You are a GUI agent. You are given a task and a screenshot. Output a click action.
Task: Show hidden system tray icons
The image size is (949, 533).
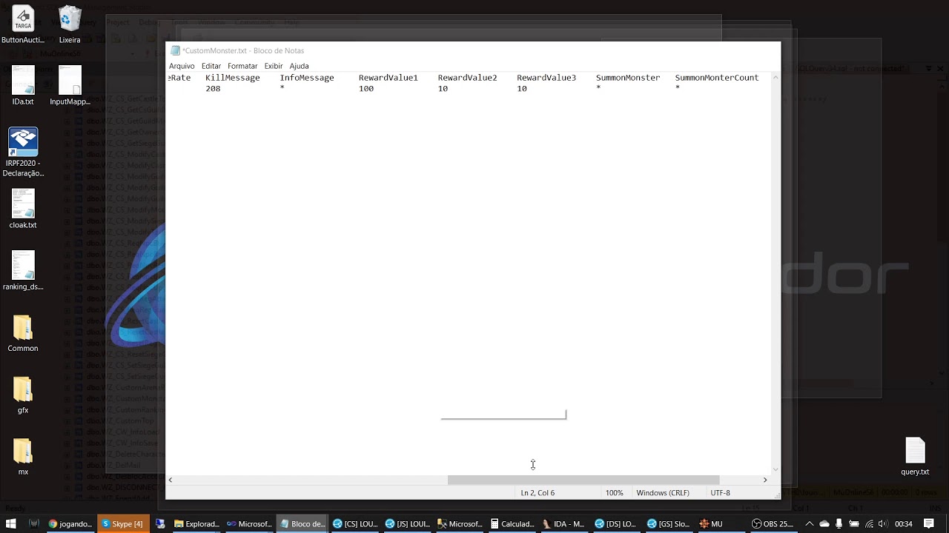[x=810, y=523]
